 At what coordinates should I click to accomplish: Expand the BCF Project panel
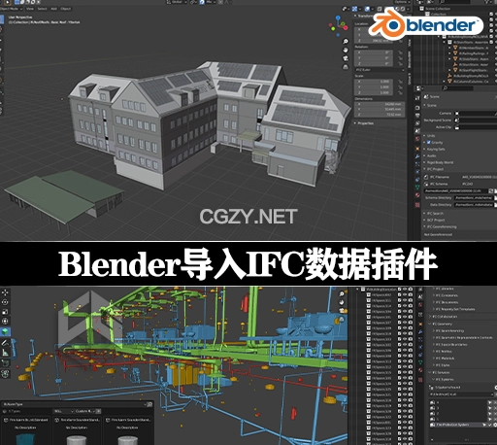coord(434,220)
